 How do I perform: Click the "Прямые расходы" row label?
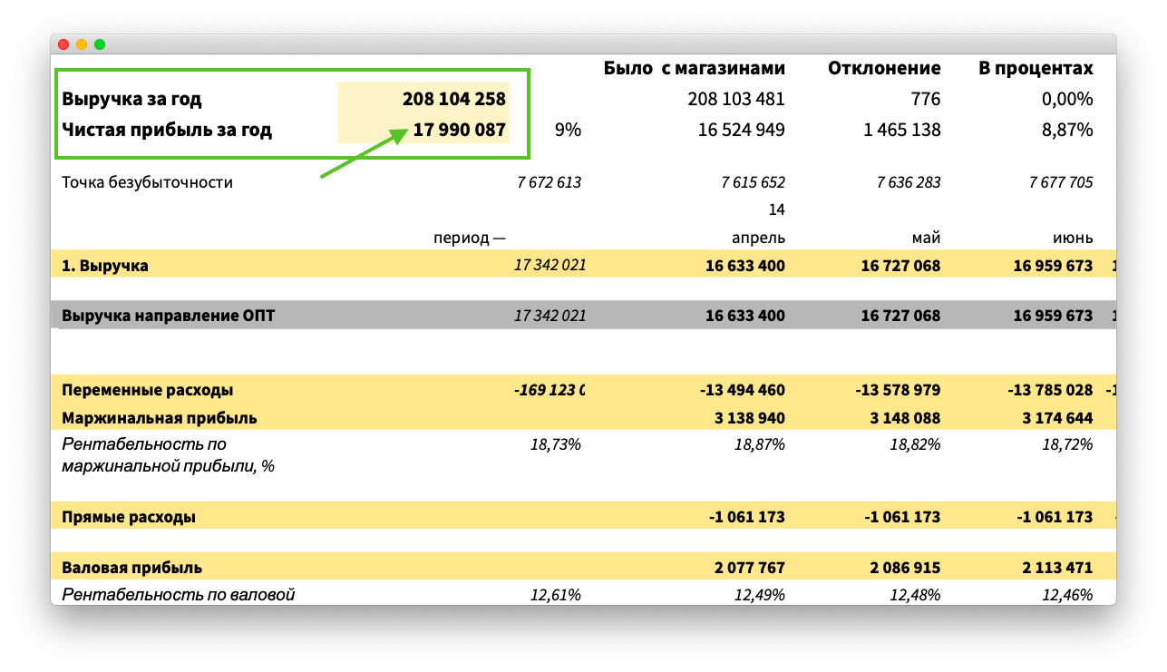coord(128,517)
